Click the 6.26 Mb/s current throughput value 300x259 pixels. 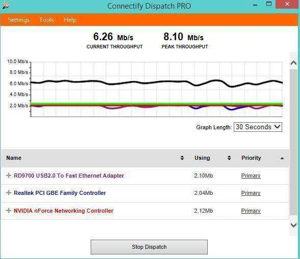(113, 37)
